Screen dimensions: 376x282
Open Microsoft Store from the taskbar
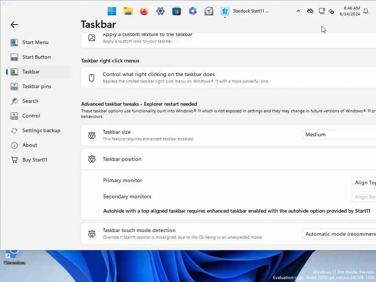coord(177,11)
